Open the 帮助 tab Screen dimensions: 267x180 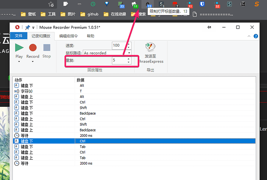pos(91,36)
